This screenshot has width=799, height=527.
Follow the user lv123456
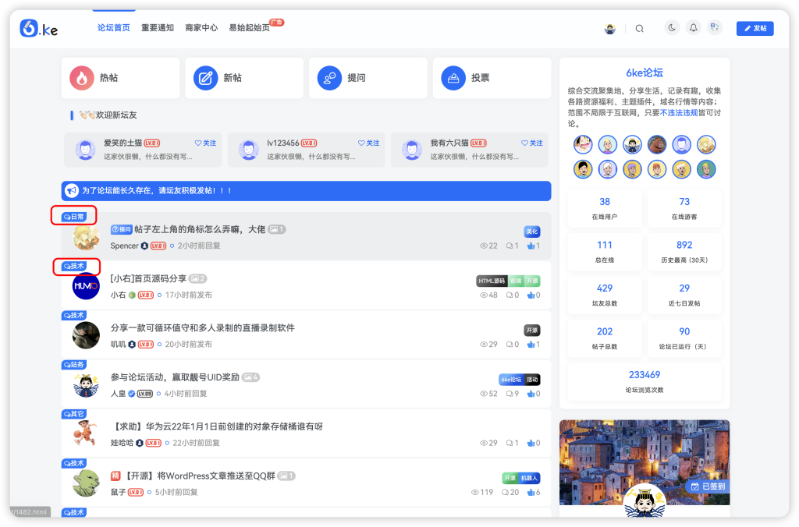point(368,143)
